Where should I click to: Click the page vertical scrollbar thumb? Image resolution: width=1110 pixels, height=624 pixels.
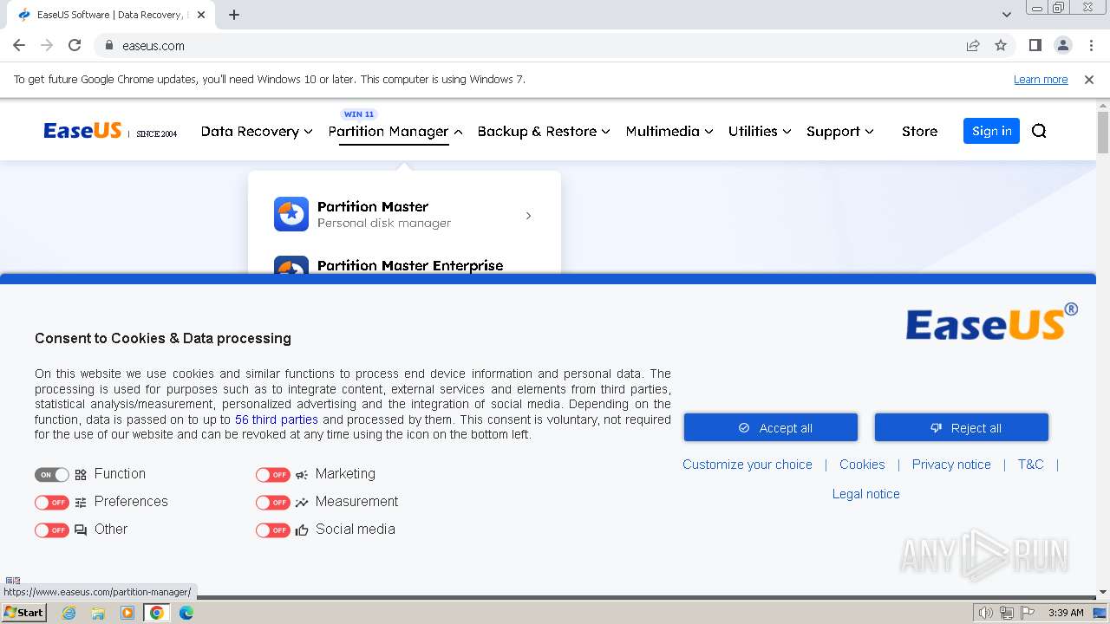(x=1103, y=133)
